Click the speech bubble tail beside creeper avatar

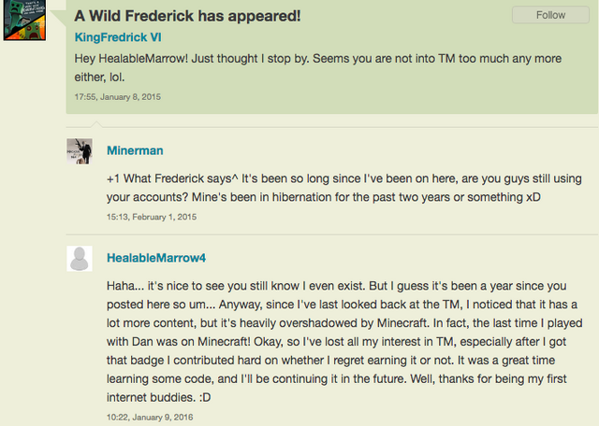tap(58, 18)
